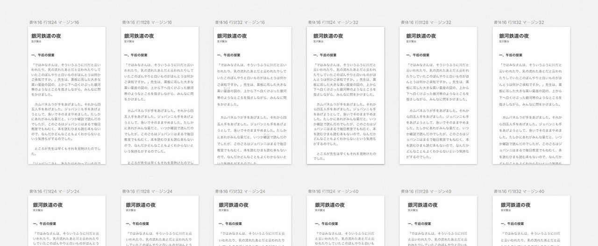Click first body paragraph in 行間28 マージン32 artboard
The image size is (598, 246).
(x=439, y=82)
